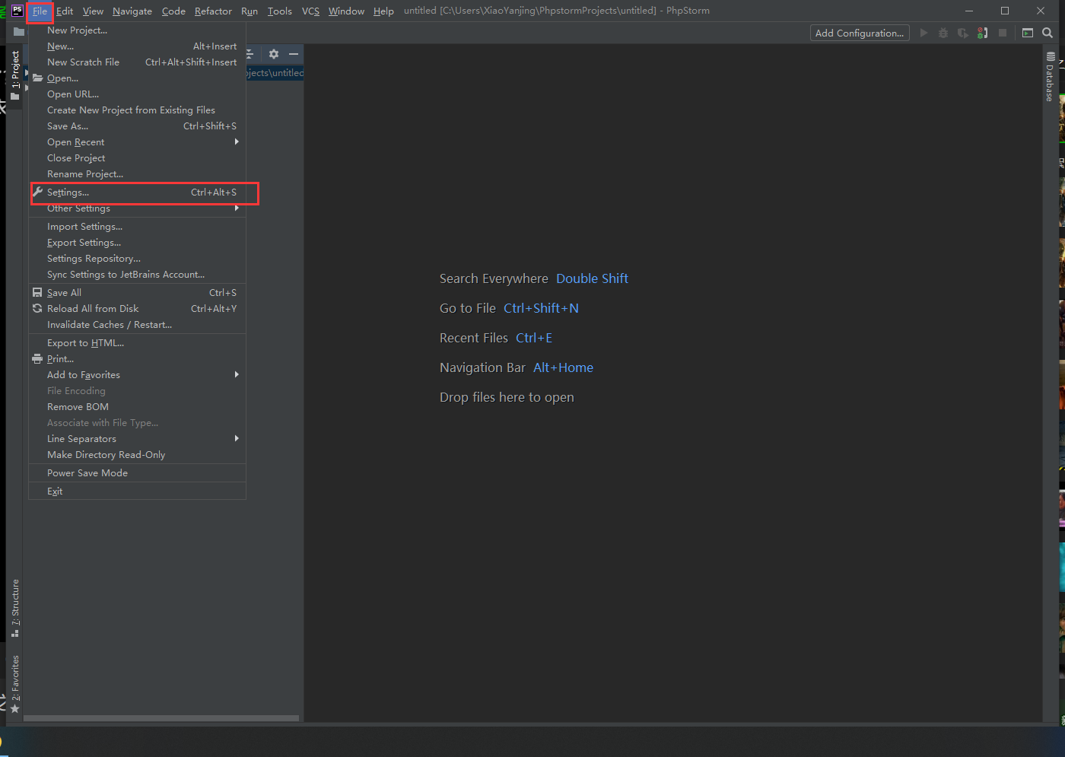Click Add Configuration... button
1065x757 pixels.
pyautogui.click(x=860, y=33)
